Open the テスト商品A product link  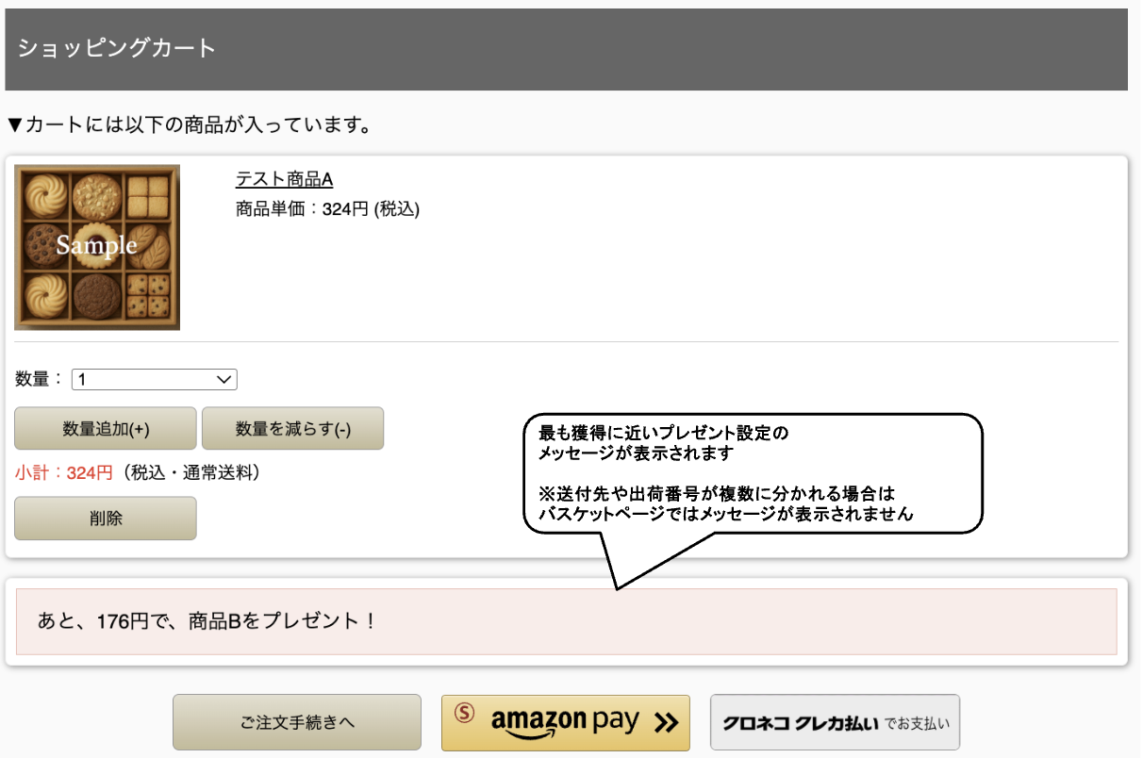(x=284, y=179)
